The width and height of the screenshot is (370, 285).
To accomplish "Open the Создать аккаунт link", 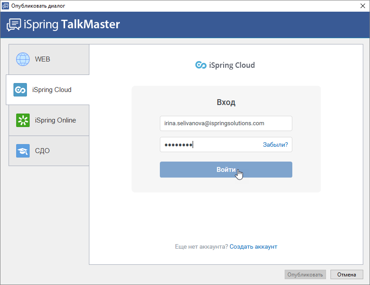I will (x=253, y=246).
